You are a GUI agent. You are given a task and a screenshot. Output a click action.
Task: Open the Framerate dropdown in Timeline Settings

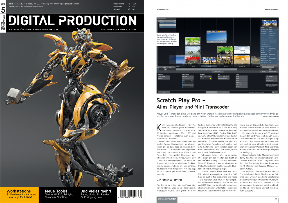(188, 85)
